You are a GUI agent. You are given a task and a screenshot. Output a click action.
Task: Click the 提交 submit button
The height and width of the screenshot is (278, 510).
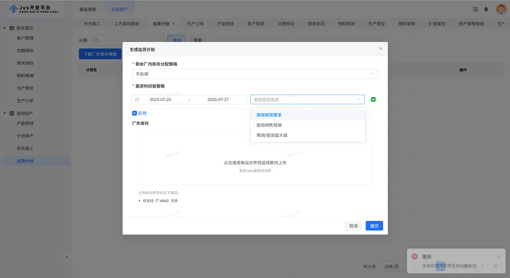(x=374, y=226)
